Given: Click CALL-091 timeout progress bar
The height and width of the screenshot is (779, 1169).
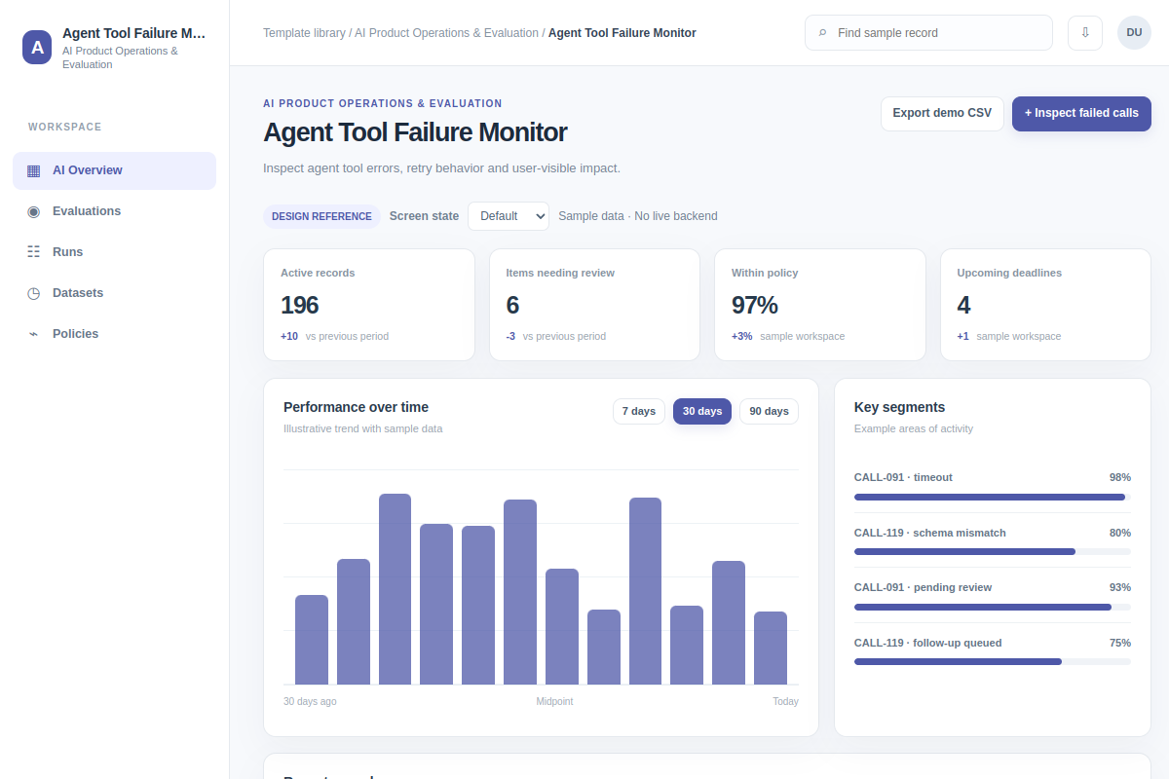Looking at the screenshot, I should (x=993, y=497).
